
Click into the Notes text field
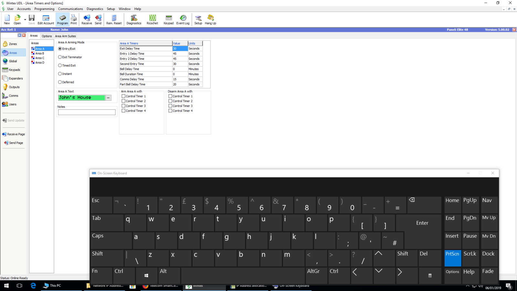(x=87, y=112)
